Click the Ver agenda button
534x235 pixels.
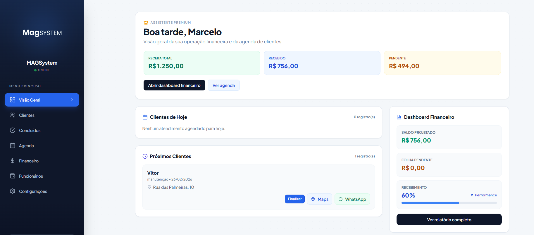pos(223,85)
